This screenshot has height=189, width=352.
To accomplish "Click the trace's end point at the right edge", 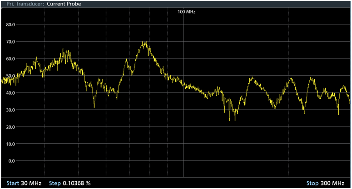I will click(x=350, y=102).
